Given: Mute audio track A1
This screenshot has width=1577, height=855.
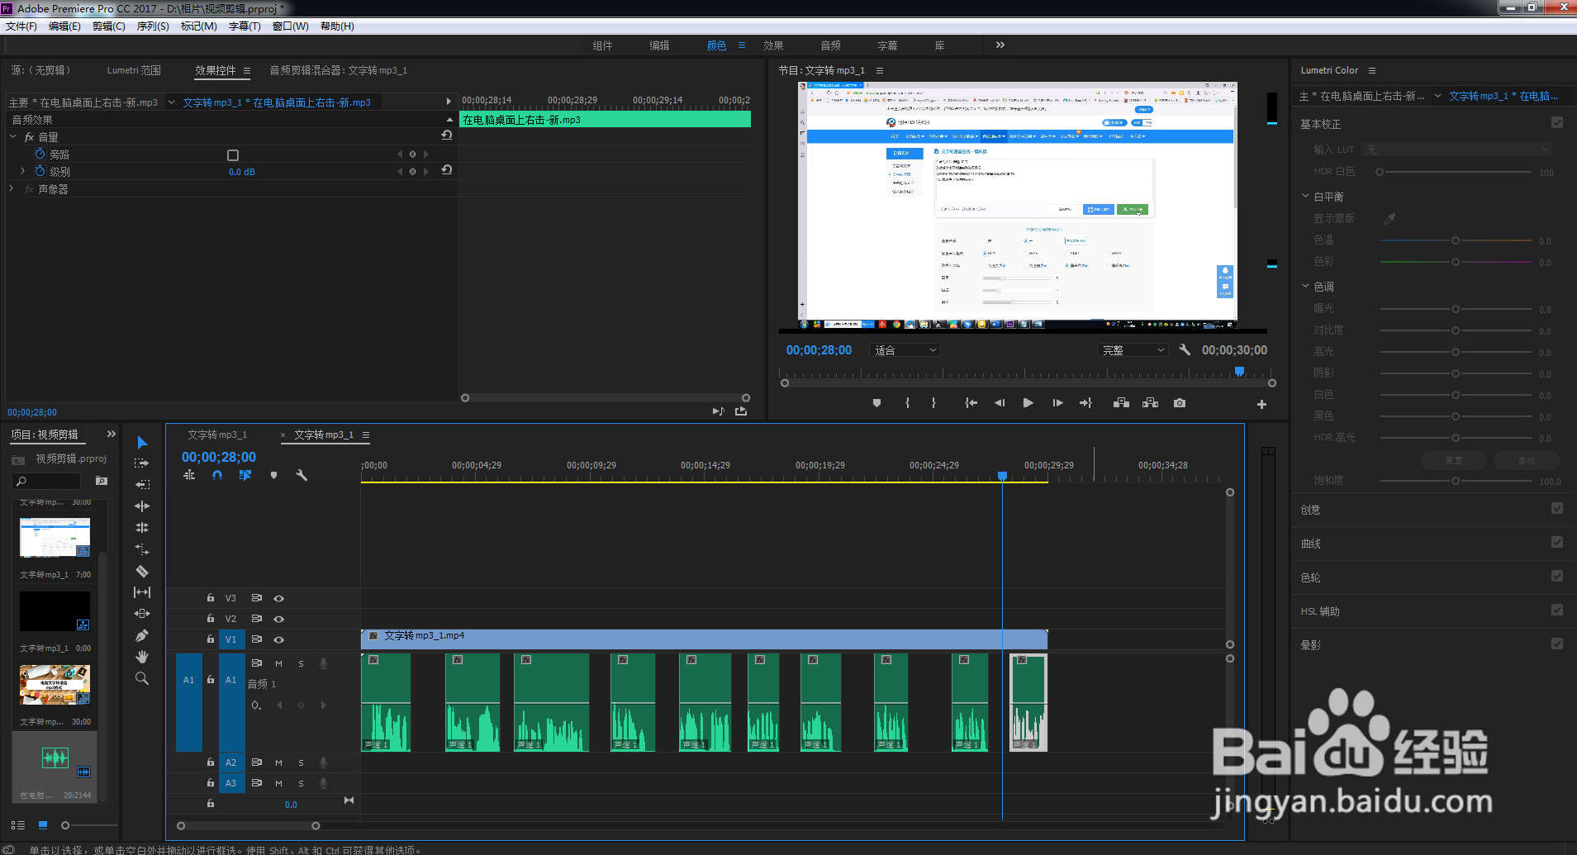Looking at the screenshot, I should tap(278, 663).
